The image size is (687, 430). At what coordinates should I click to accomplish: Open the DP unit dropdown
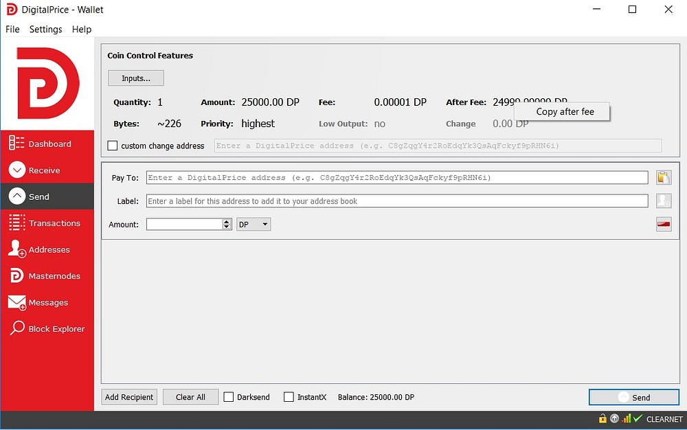coord(254,224)
